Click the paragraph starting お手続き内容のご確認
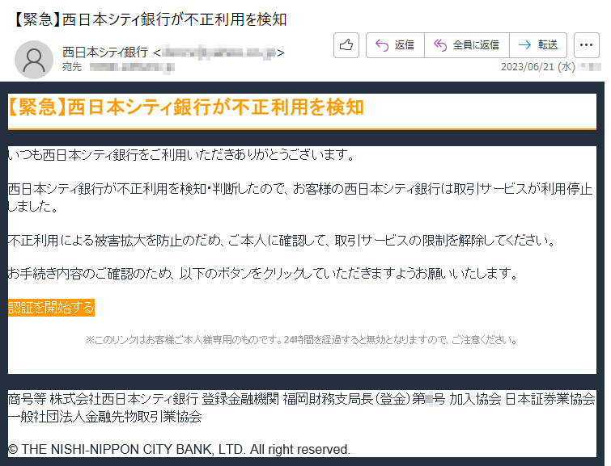The height and width of the screenshot is (466, 611). tap(263, 274)
